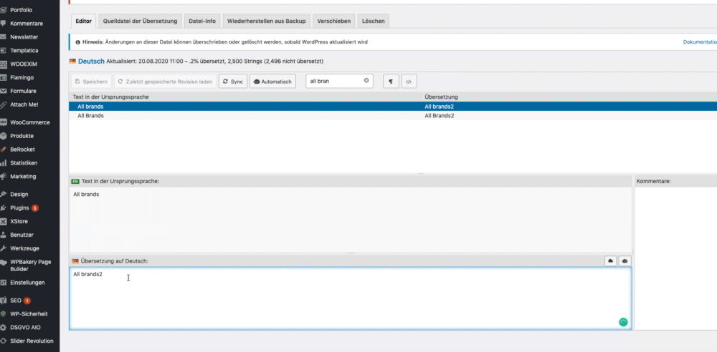Select the 'All Brands' capitalized row
This screenshot has width=717, height=352.
click(x=393, y=115)
